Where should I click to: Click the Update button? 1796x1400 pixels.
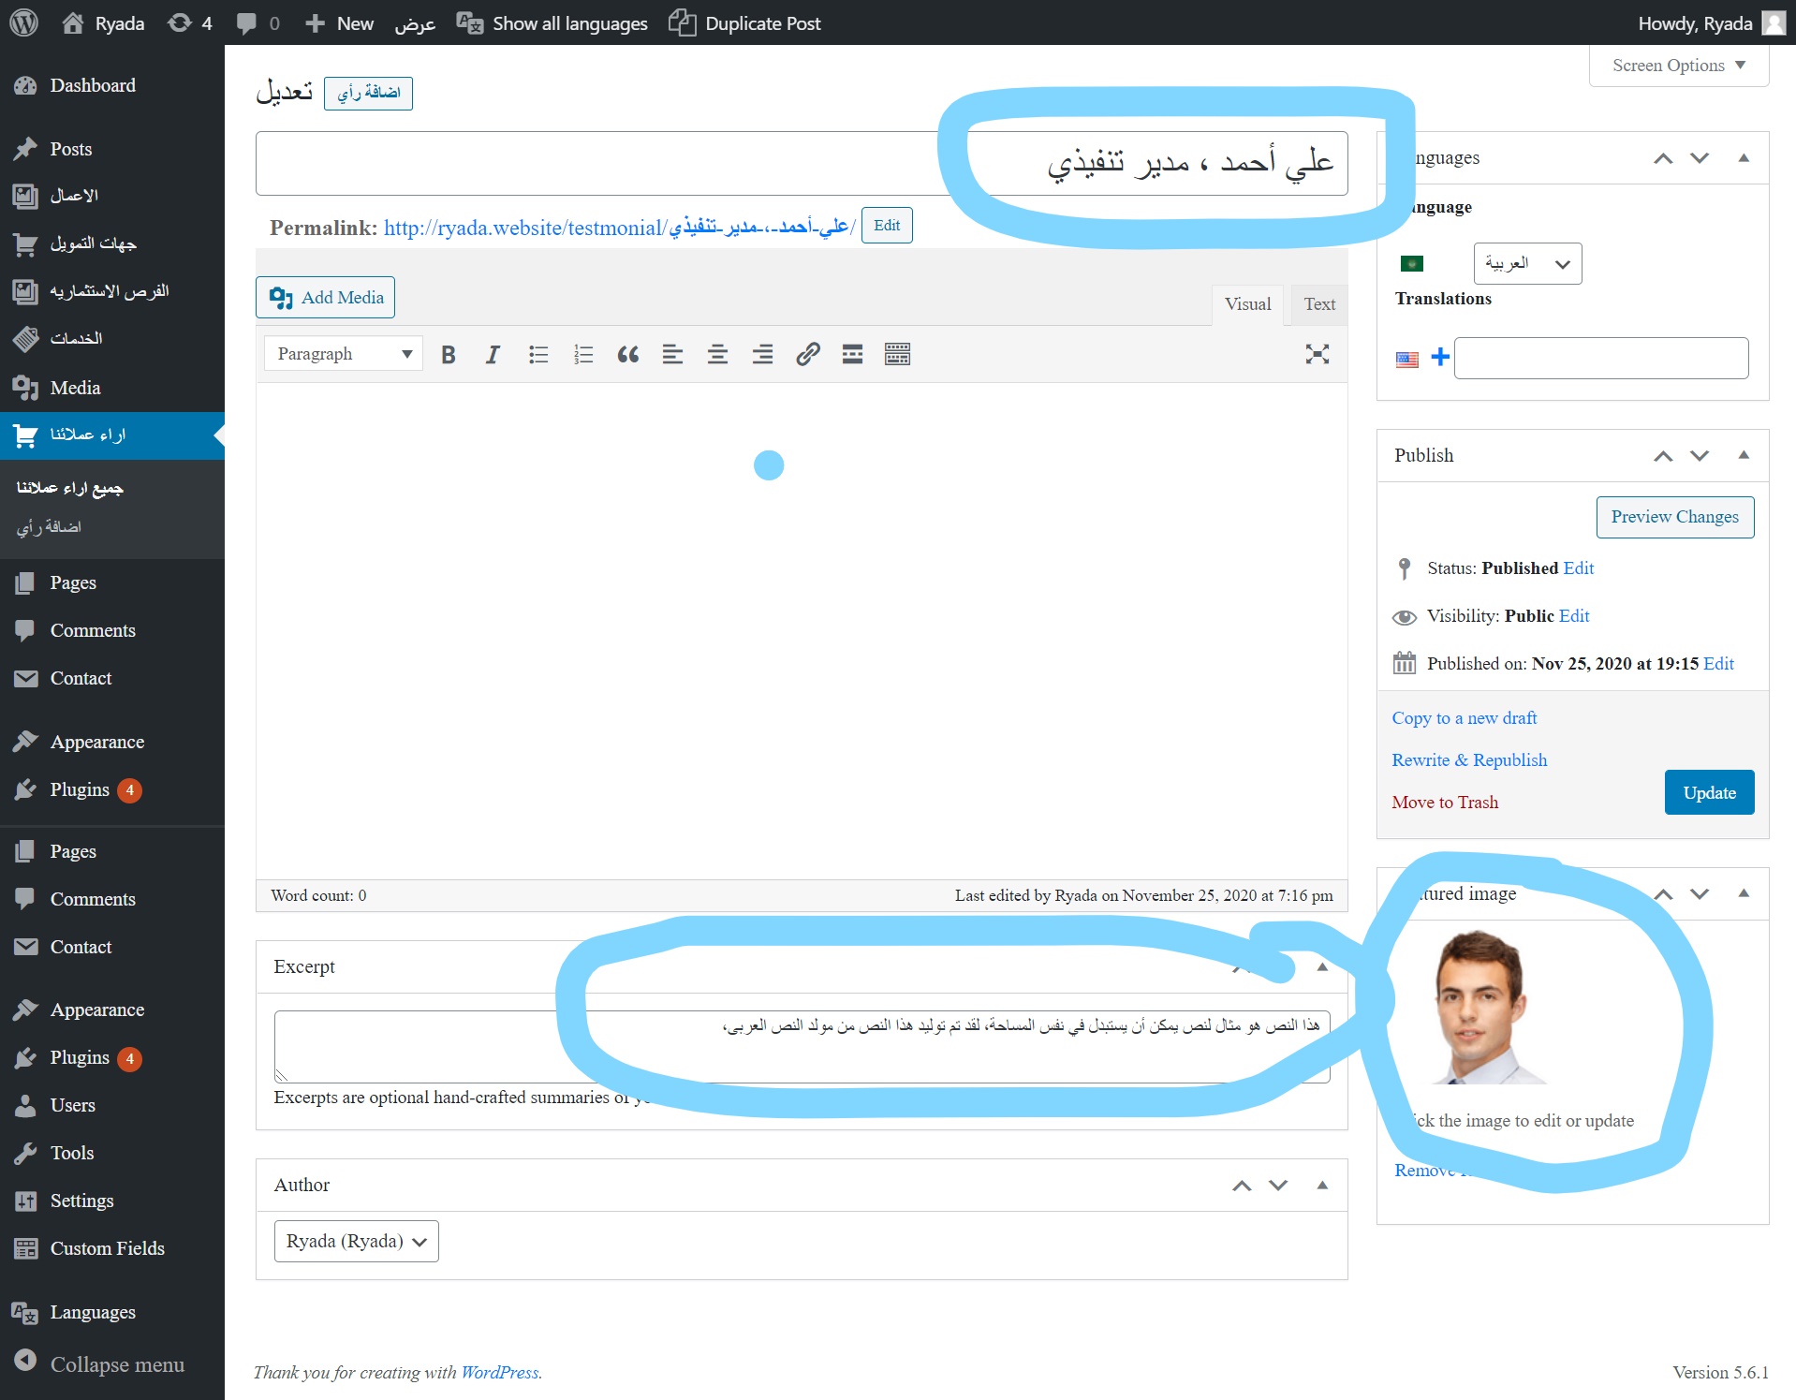point(1709,792)
